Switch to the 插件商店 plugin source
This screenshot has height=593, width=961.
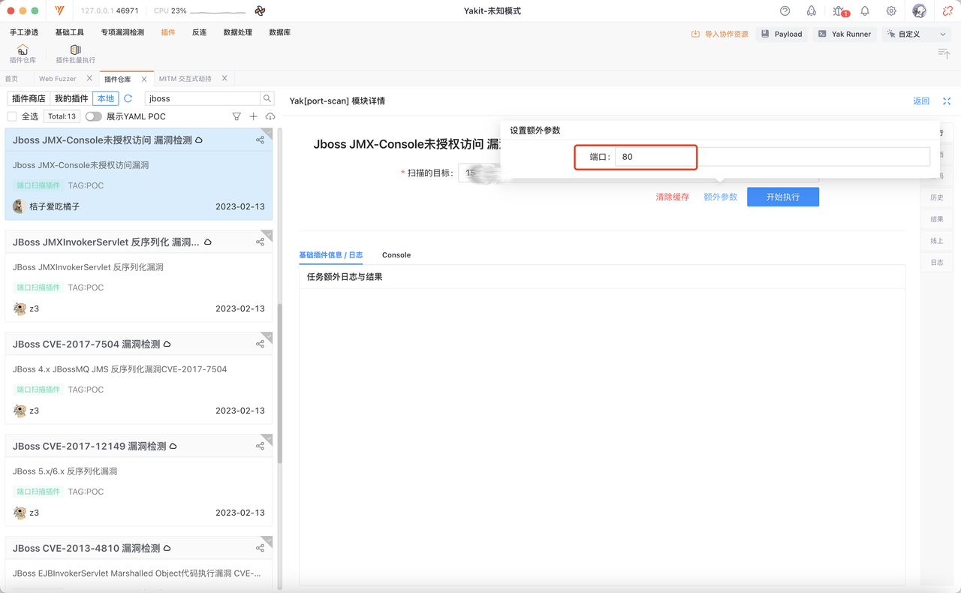(29, 98)
